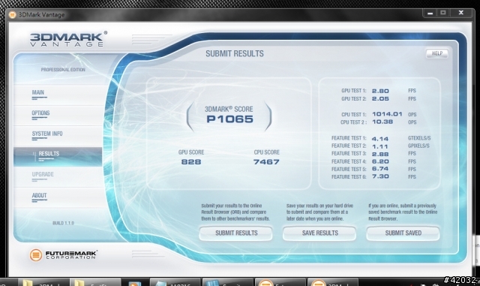Click the submit previously saved result description
The image size is (480, 286).
click(403, 212)
